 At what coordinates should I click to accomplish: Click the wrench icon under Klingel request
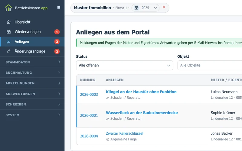[x=108, y=98]
